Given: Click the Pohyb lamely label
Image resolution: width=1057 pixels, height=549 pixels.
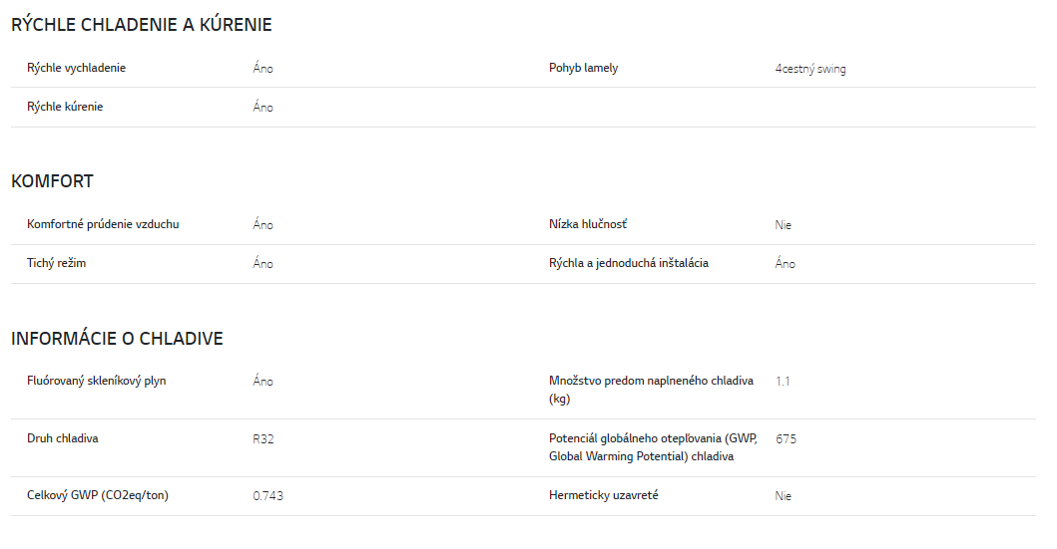Looking at the screenshot, I should pyautogui.click(x=583, y=68).
